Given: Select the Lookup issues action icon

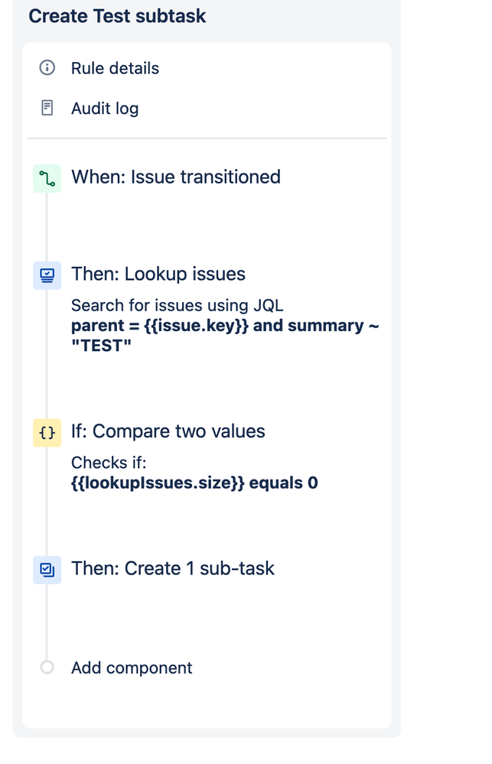Looking at the screenshot, I should coord(47,275).
